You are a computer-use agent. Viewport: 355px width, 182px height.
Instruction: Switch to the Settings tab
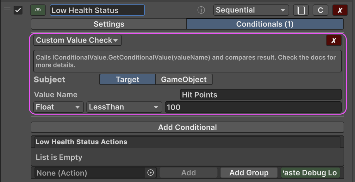pyautogui.click(x=109, y=24)
